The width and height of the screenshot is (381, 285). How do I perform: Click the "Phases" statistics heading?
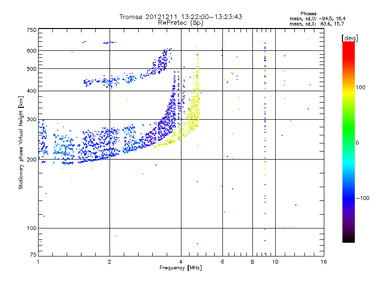click(308, 14)
